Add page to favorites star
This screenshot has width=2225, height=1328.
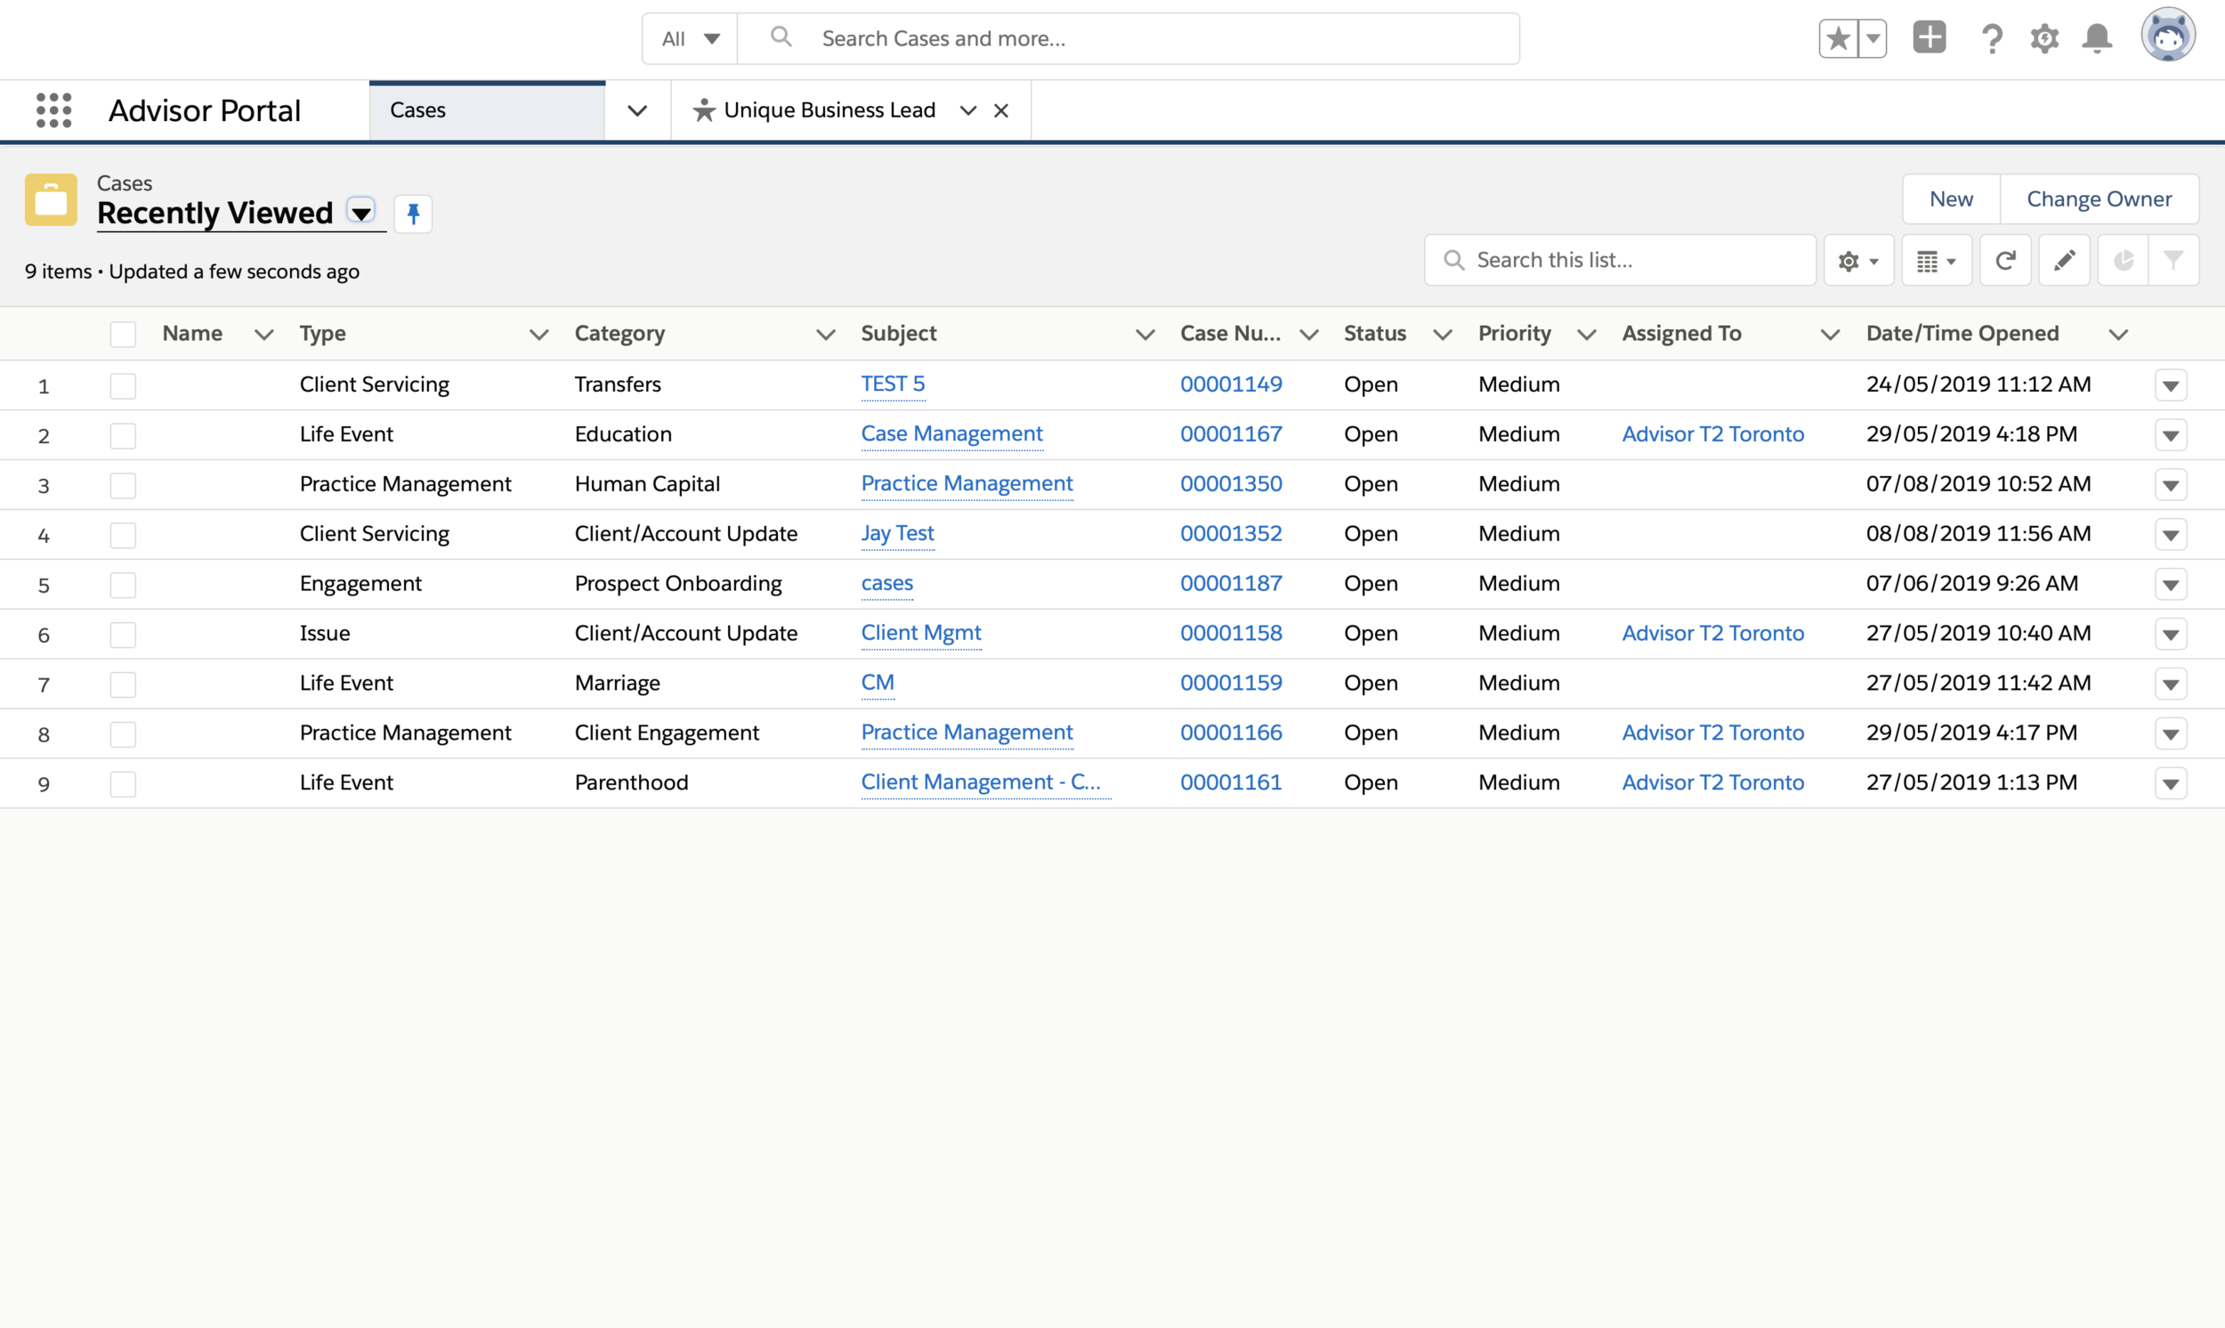1839,38
